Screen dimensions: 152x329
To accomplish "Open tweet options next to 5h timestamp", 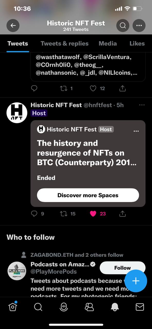I will tap(142, 105).
